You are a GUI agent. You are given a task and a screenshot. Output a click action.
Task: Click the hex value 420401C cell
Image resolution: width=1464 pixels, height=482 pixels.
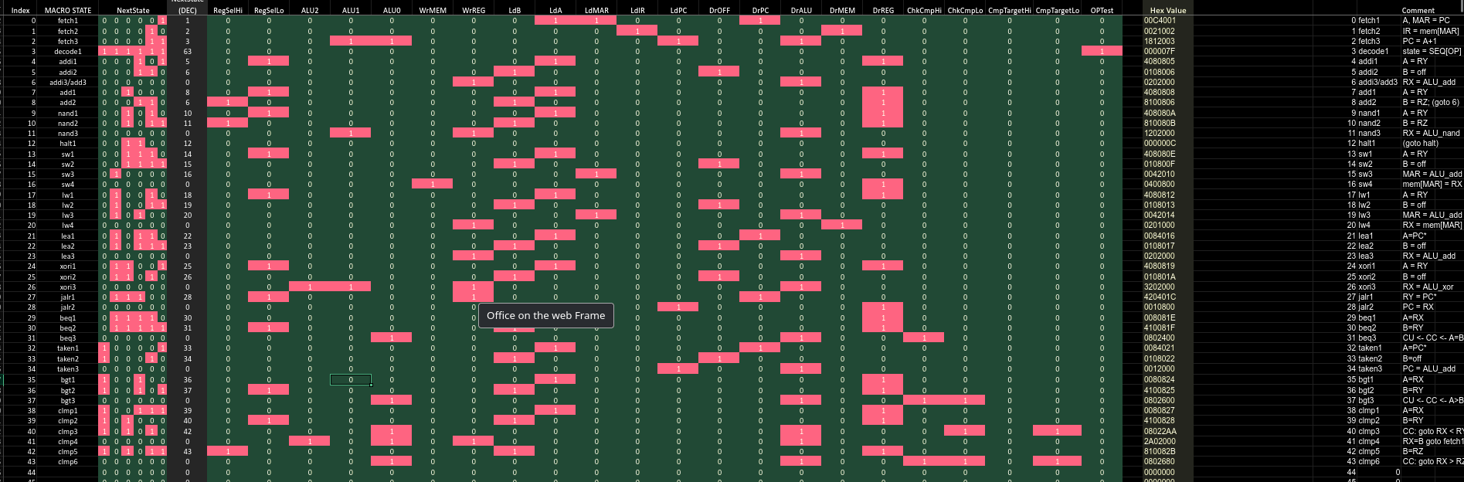pyautogui.click(x=1160, y=297)
